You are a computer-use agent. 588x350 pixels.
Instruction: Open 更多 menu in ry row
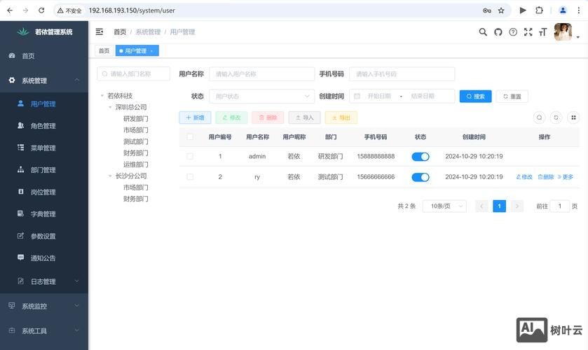[x=565, y=177]
